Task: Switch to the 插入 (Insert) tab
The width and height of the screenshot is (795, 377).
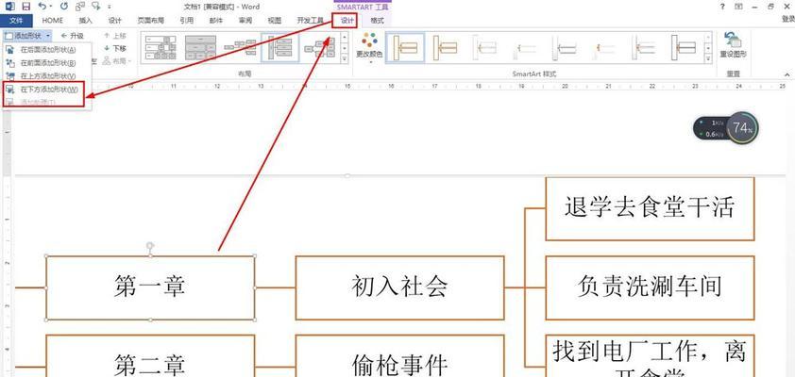Action: (86, 21)
